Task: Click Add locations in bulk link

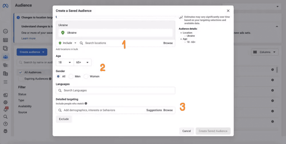Action: (x=67, y=49)
